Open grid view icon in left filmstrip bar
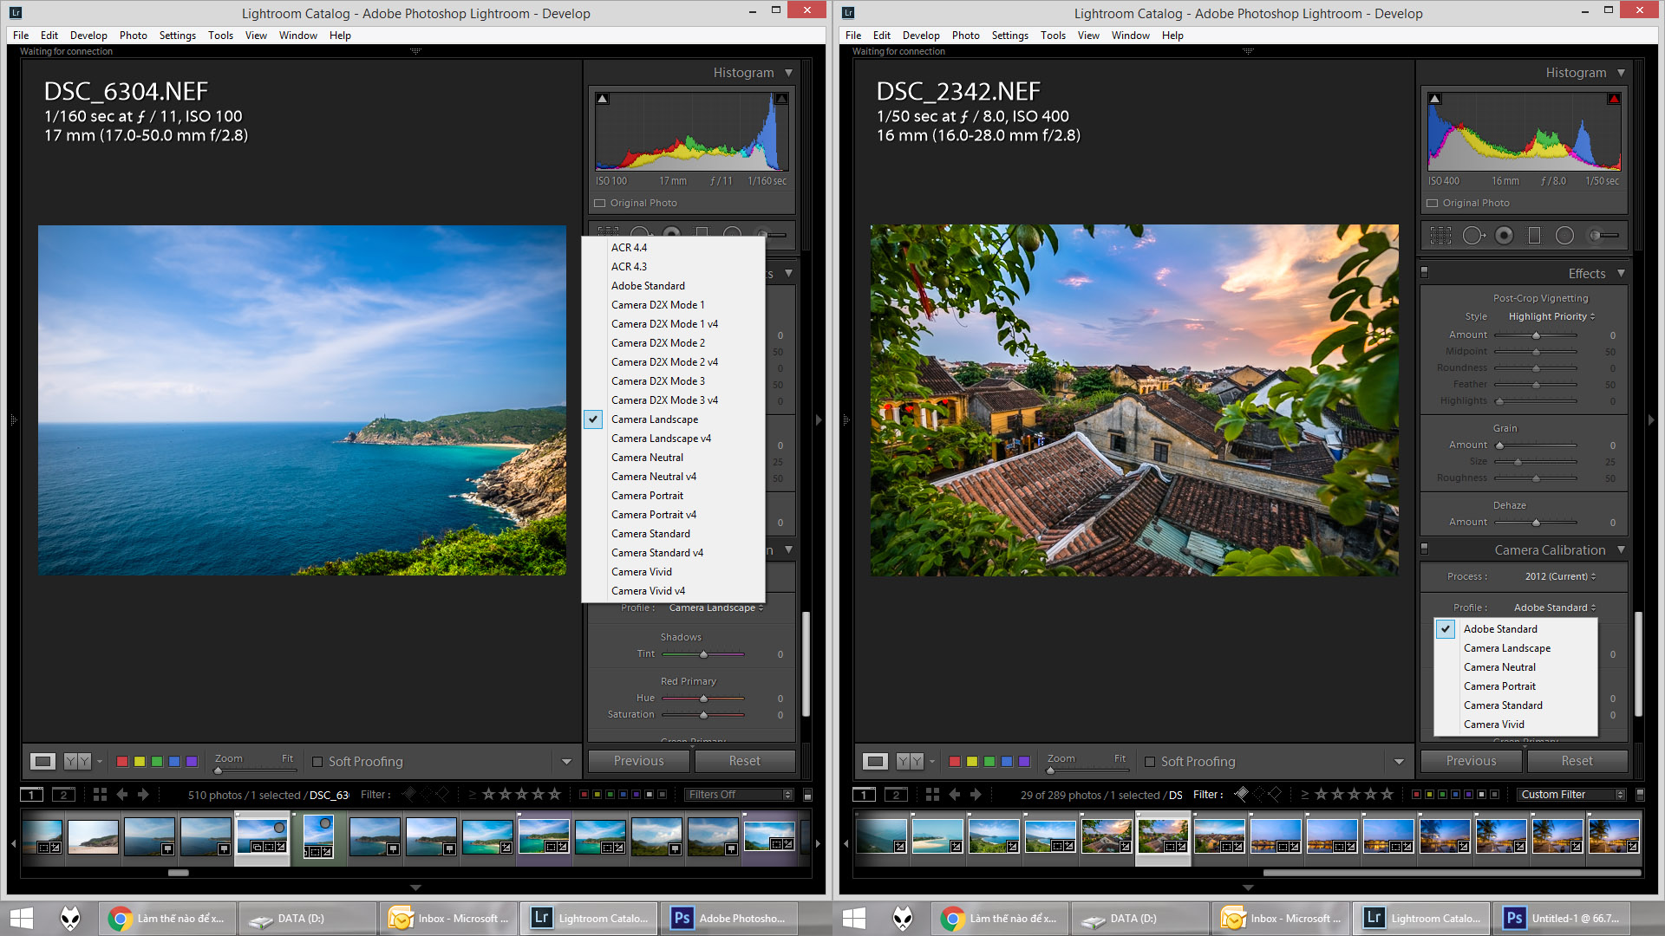1665x936 pixels. pos(100,794)
